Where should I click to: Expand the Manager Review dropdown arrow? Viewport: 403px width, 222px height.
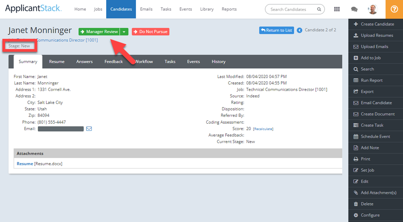click(x=124, y=32)
